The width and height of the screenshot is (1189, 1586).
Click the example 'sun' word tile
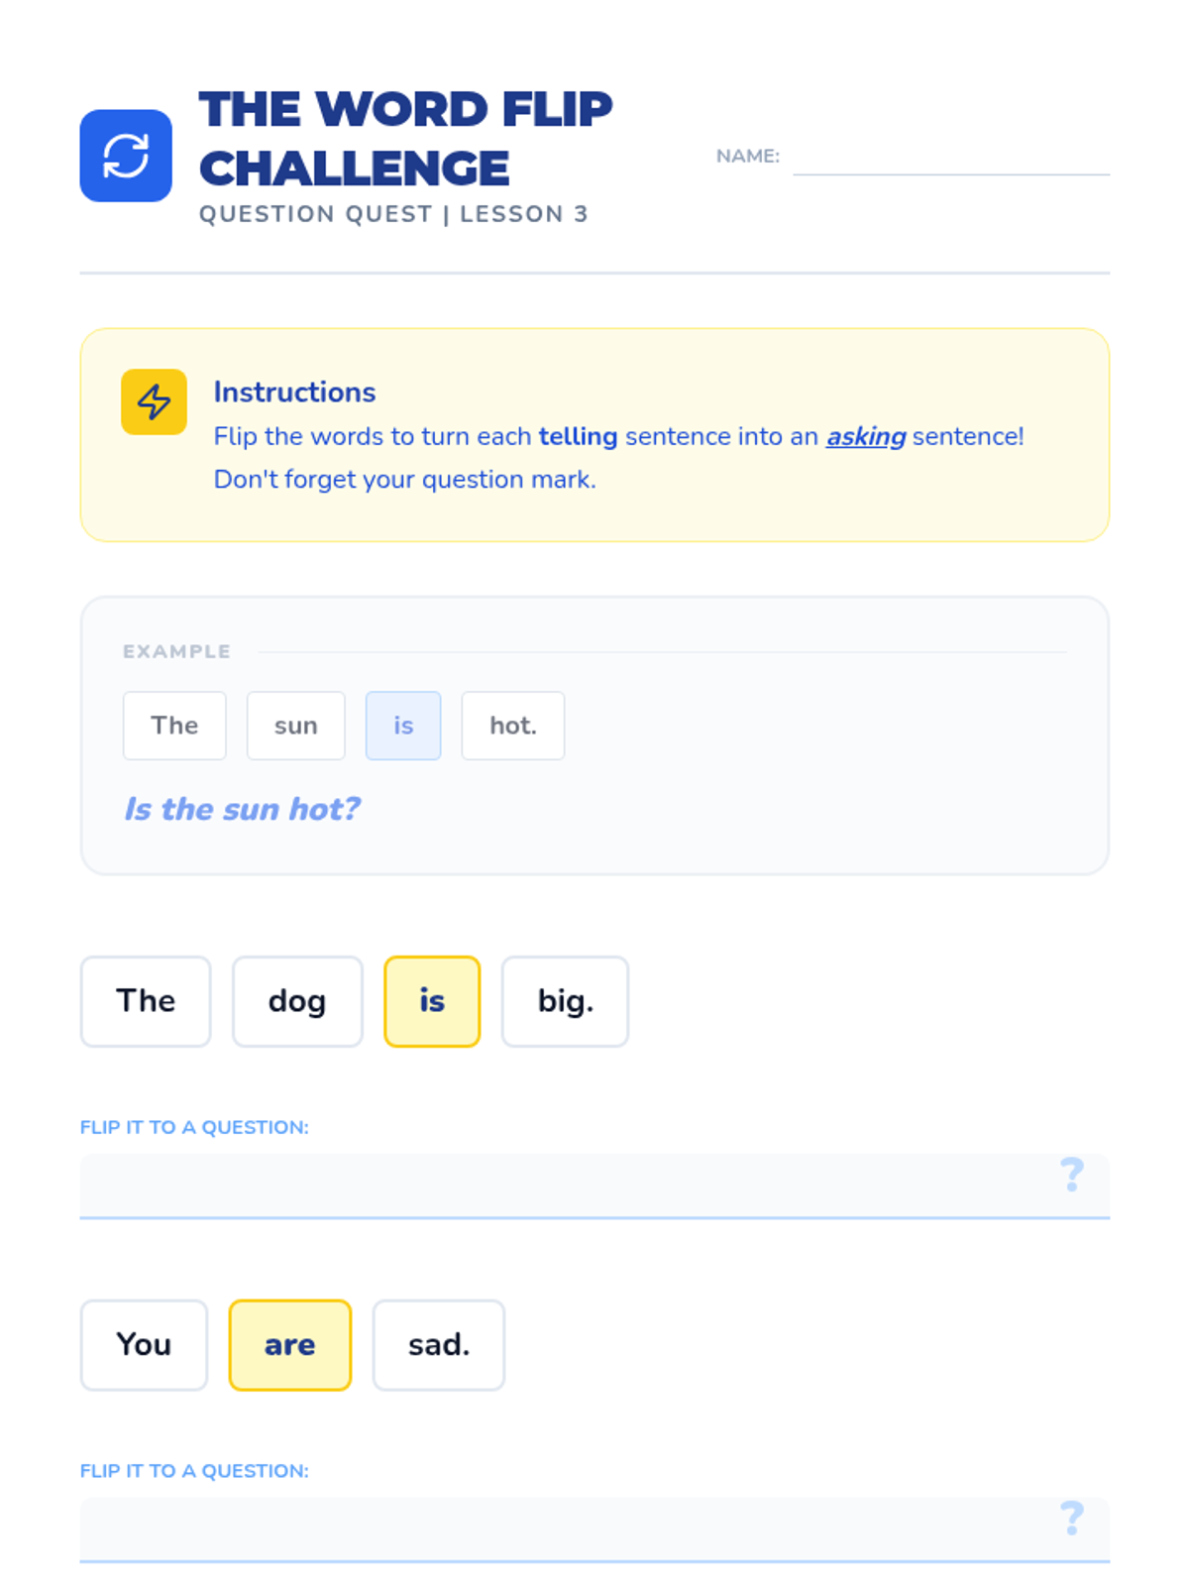tap(295, 726)
